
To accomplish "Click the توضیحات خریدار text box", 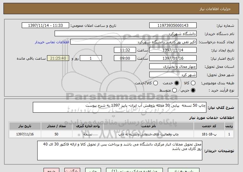I will (x=120, y=151).
